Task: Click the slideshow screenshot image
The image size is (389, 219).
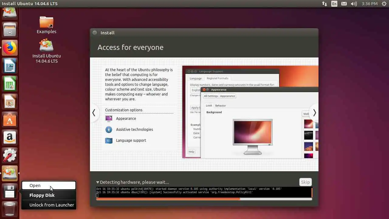Action: tap(250, 112)
